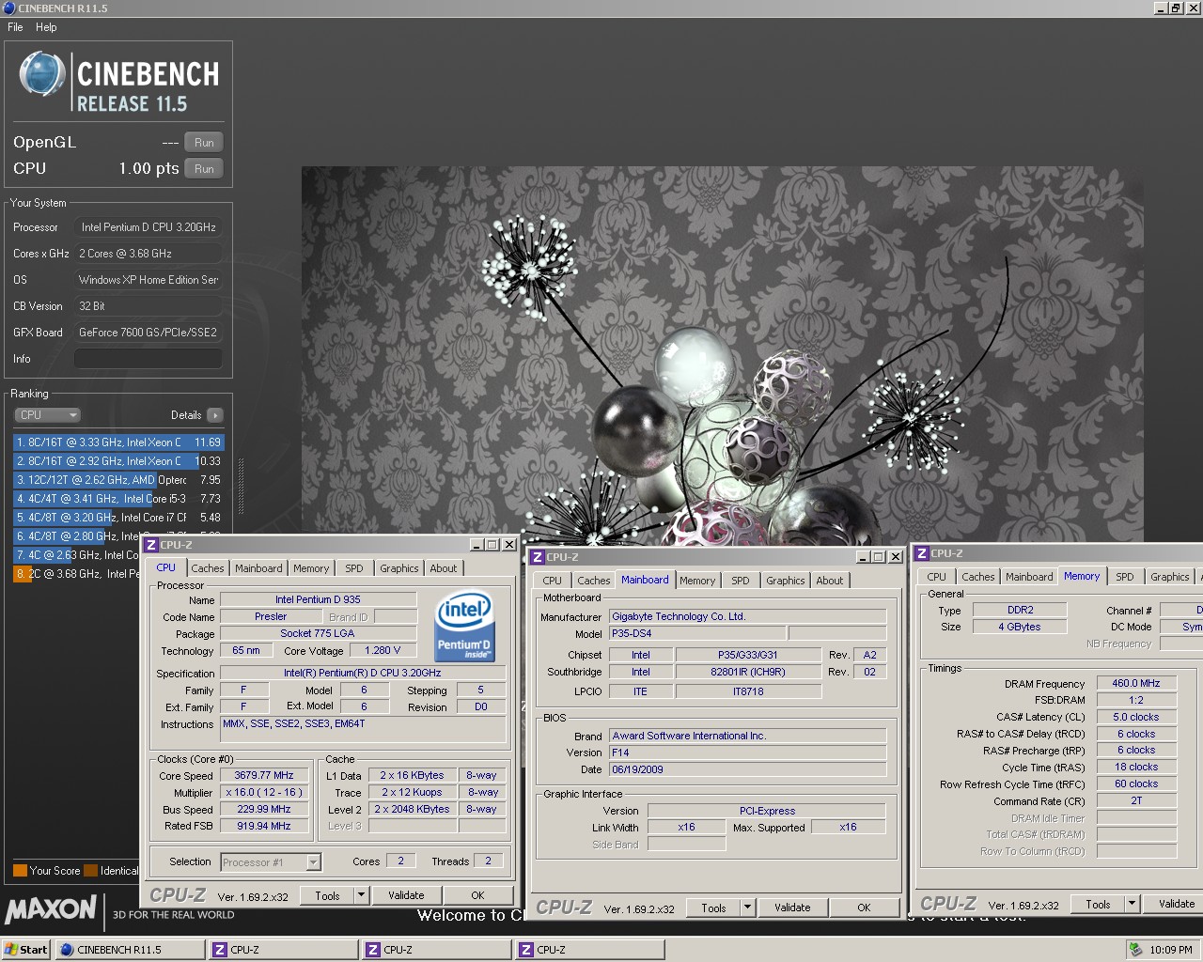The image size is (1203, 962).
Task: Grab the Cinebench side panel splitter handle
Action: coord(241,486)
